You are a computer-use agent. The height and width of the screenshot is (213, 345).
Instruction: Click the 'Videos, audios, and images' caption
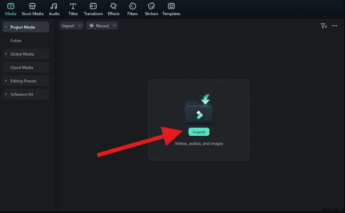(199, 144)
